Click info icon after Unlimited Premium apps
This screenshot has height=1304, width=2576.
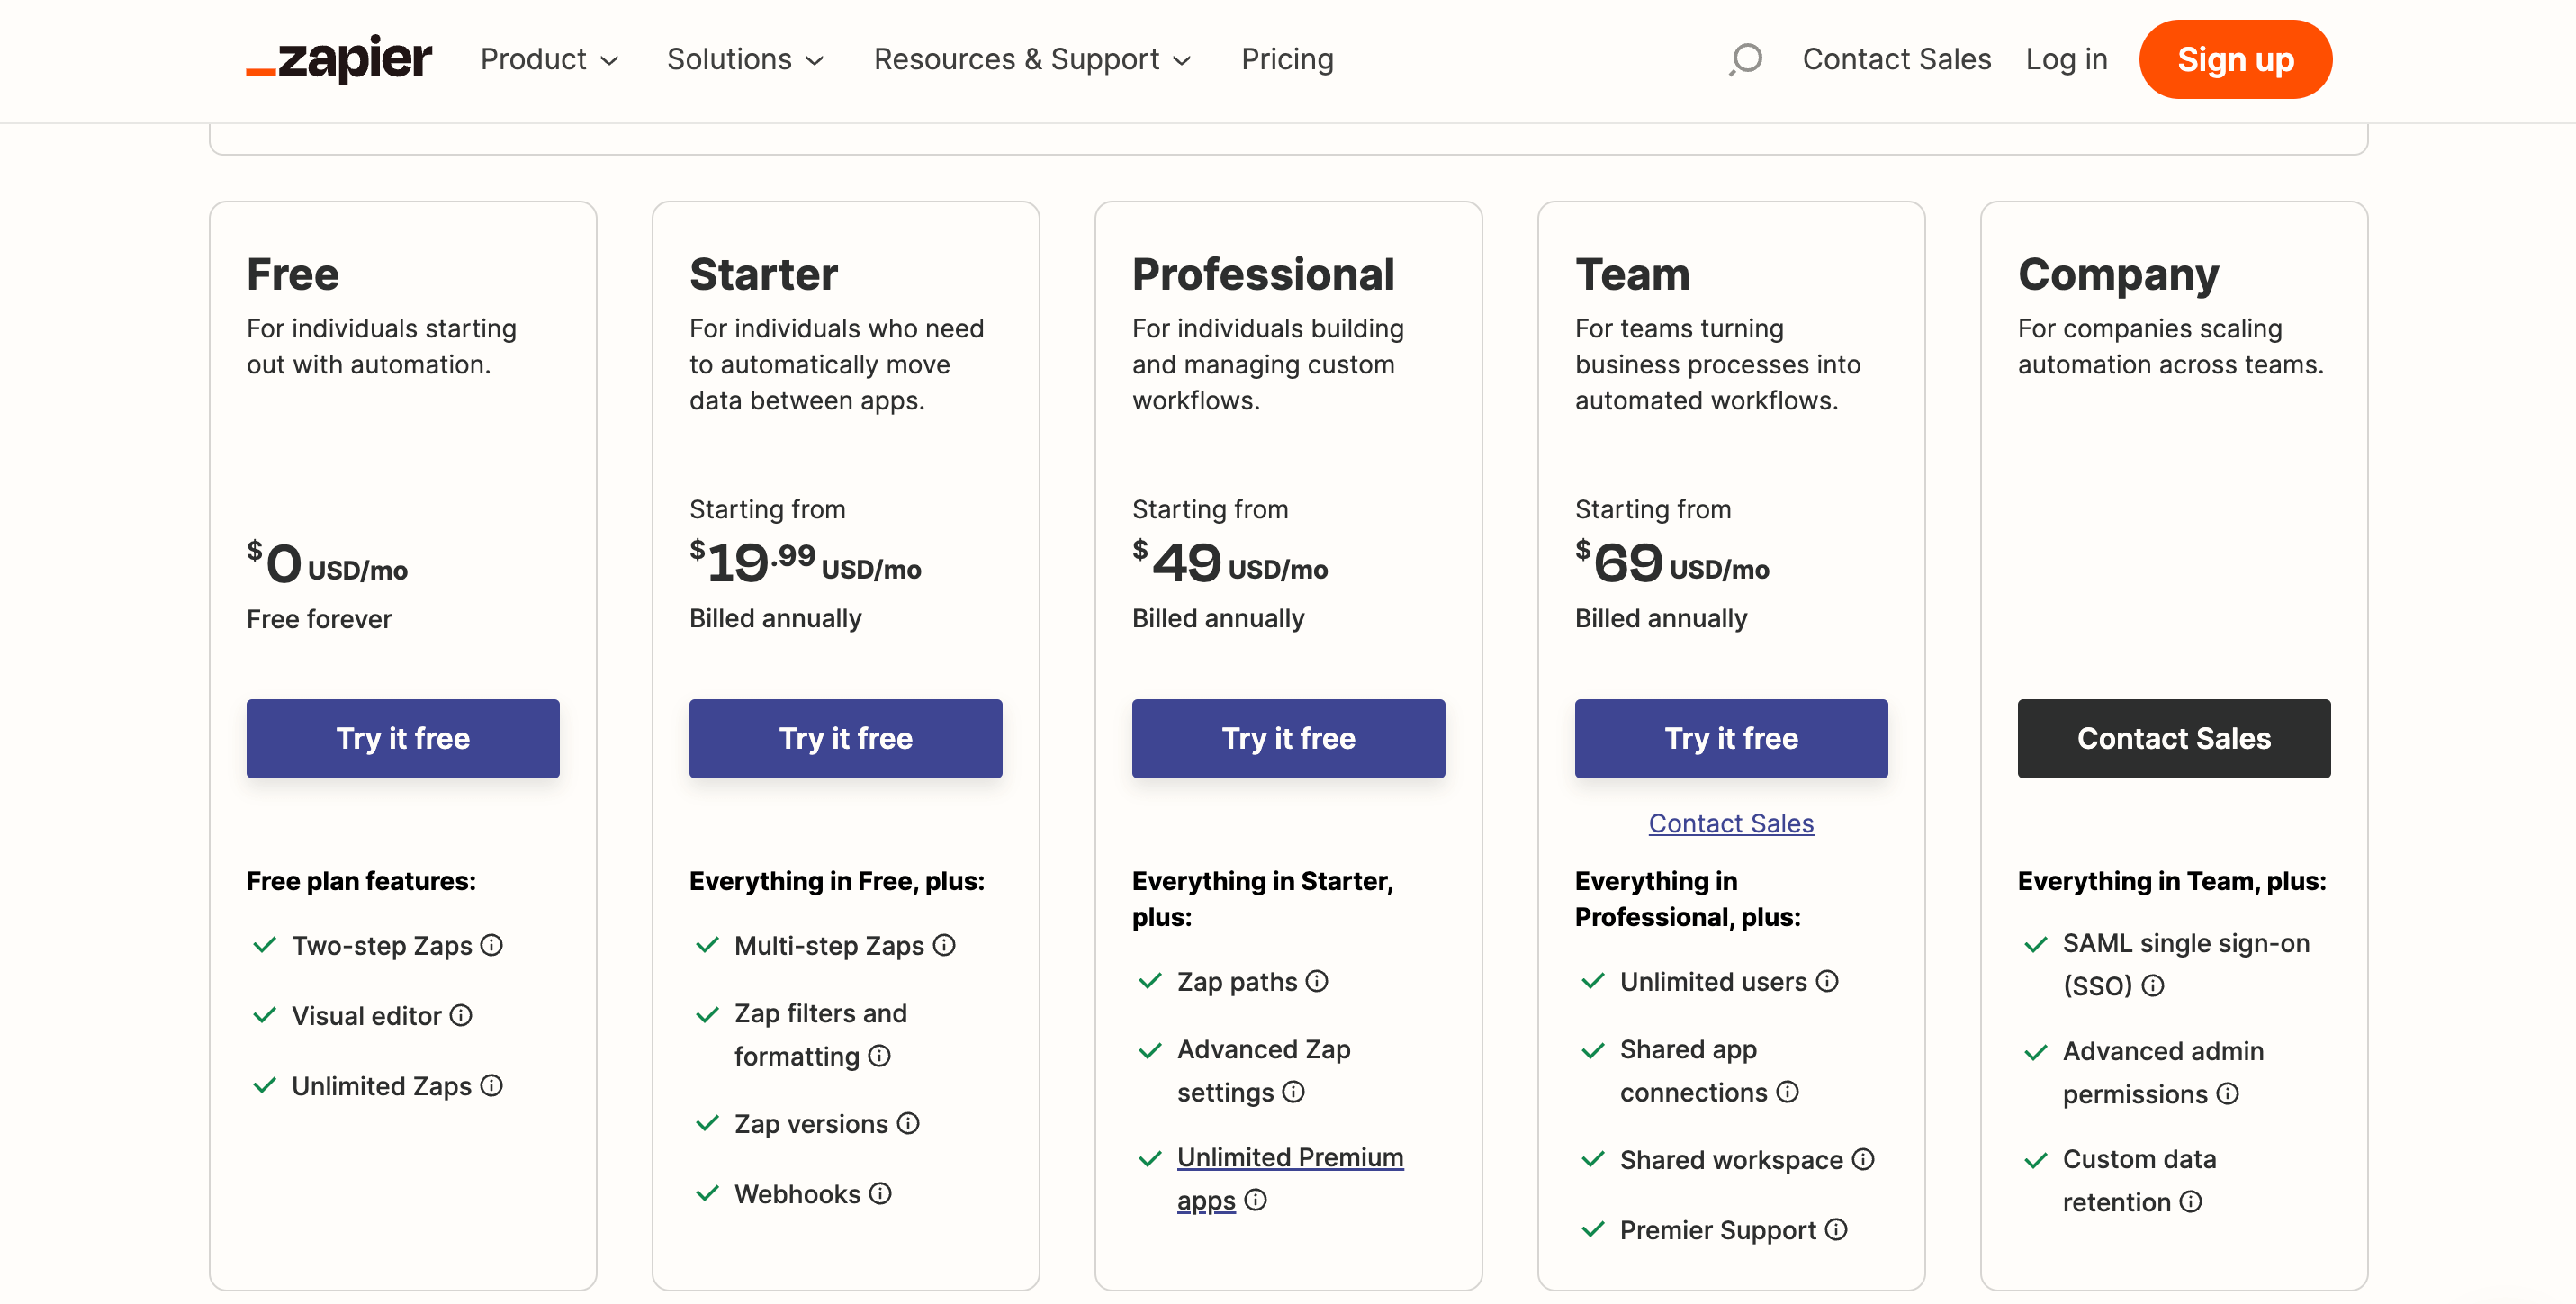(1256, 1200)
